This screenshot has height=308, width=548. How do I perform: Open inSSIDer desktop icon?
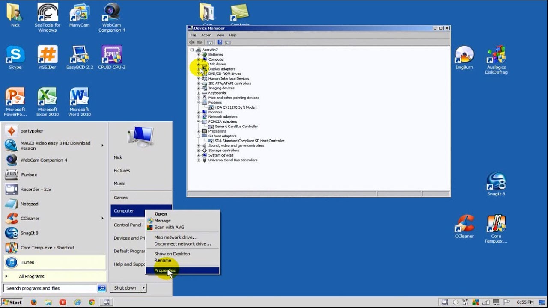pos(48,58)
